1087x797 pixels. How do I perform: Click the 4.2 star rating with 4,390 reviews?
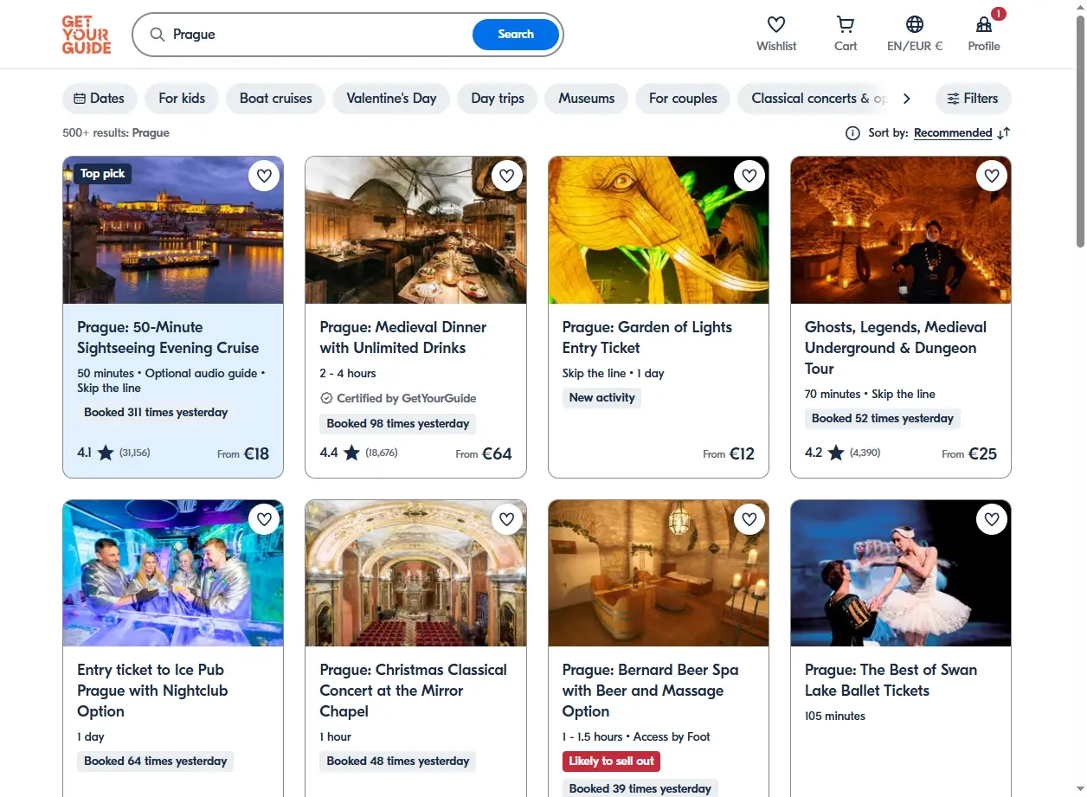(x=842, y=453)
